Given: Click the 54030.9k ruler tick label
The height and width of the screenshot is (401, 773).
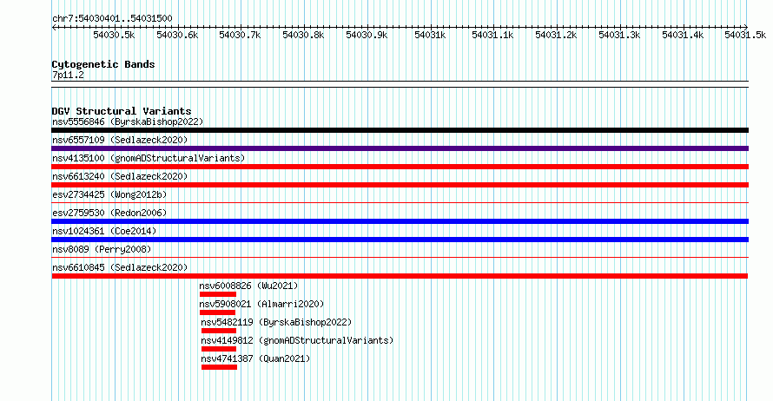Looking at the screenshot, I should click(367, 35).
